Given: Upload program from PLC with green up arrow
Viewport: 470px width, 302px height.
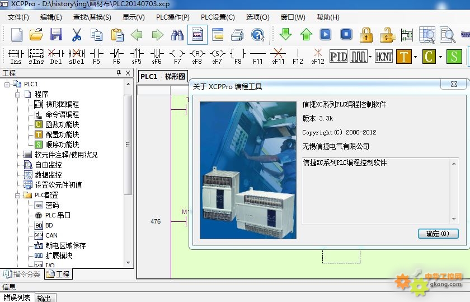Looking at the screenshot, I should coord(306,34).
